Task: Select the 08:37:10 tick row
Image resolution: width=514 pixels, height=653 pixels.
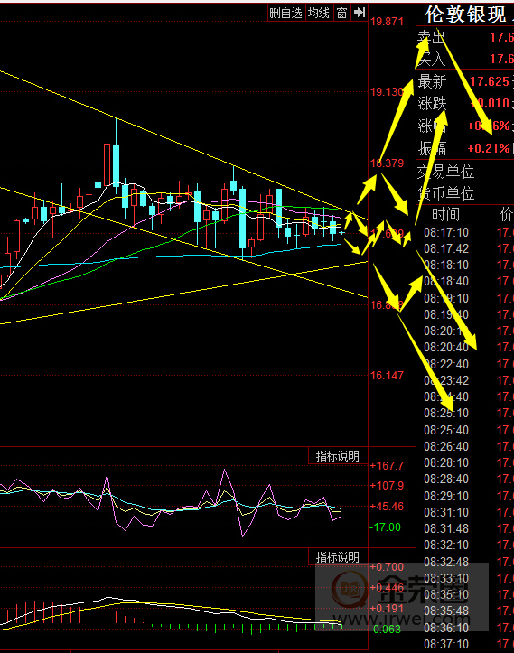Action: (465, 644)
